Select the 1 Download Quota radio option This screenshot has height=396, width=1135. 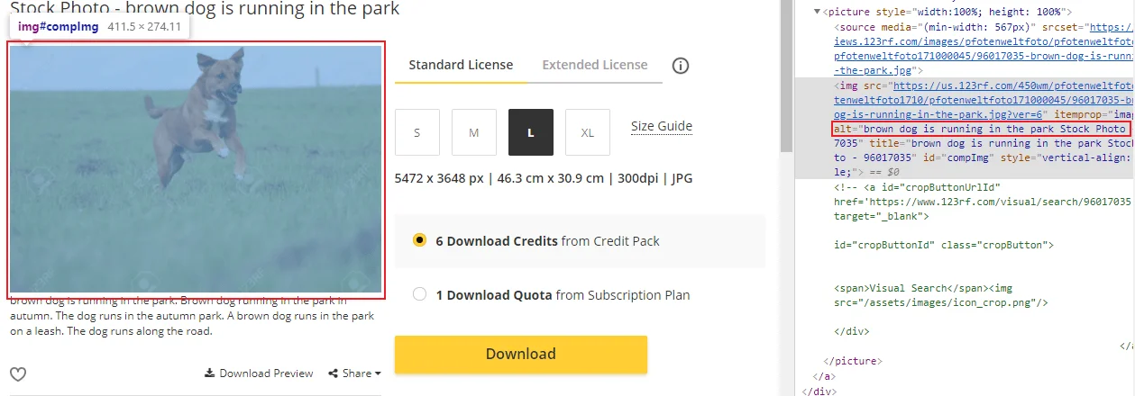coord(419,294)
